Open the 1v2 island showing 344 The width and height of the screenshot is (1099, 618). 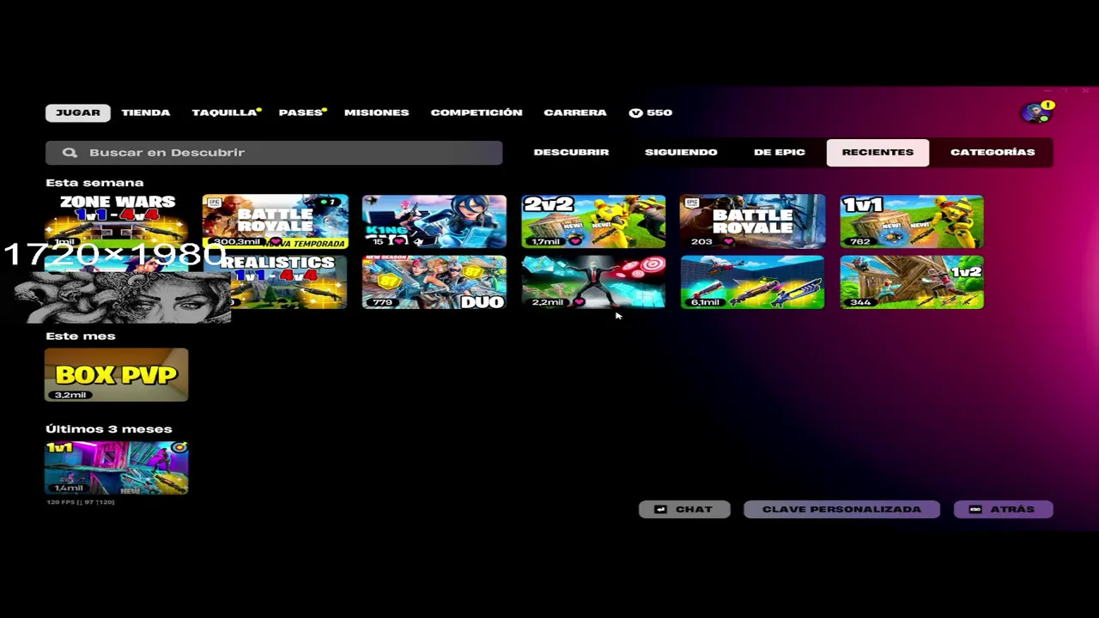pyautogui.click(x=912, y=282)
